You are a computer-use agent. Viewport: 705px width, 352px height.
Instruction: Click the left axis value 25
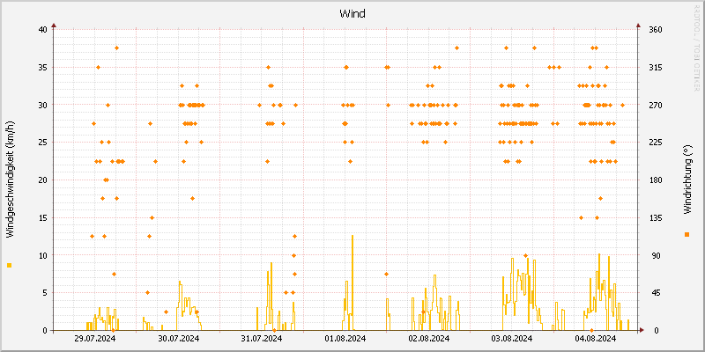42,143
